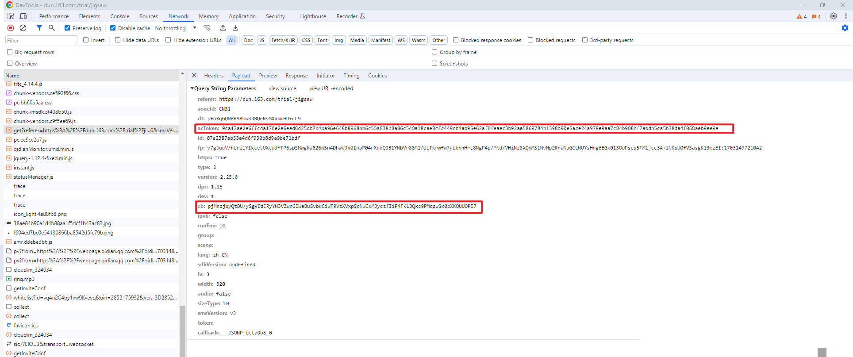Viewport: 853px width, 357px height.
Task: Enable the Invert filter checkbox
Action: click(86, 40)
